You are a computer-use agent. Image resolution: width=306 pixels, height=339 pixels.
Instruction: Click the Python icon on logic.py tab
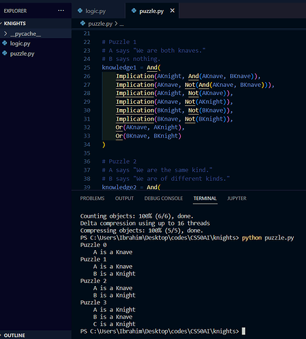point(80,11)
